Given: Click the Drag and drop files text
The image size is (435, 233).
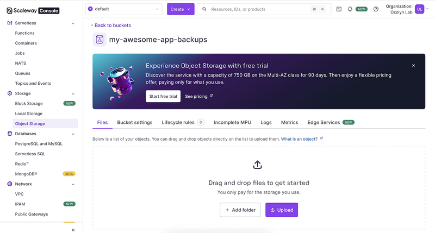Looking at the screenshot, I should (259, 183).
